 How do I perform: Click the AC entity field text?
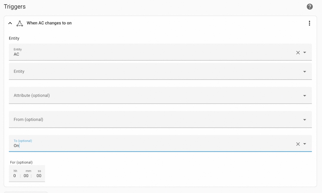click(16, 54)
